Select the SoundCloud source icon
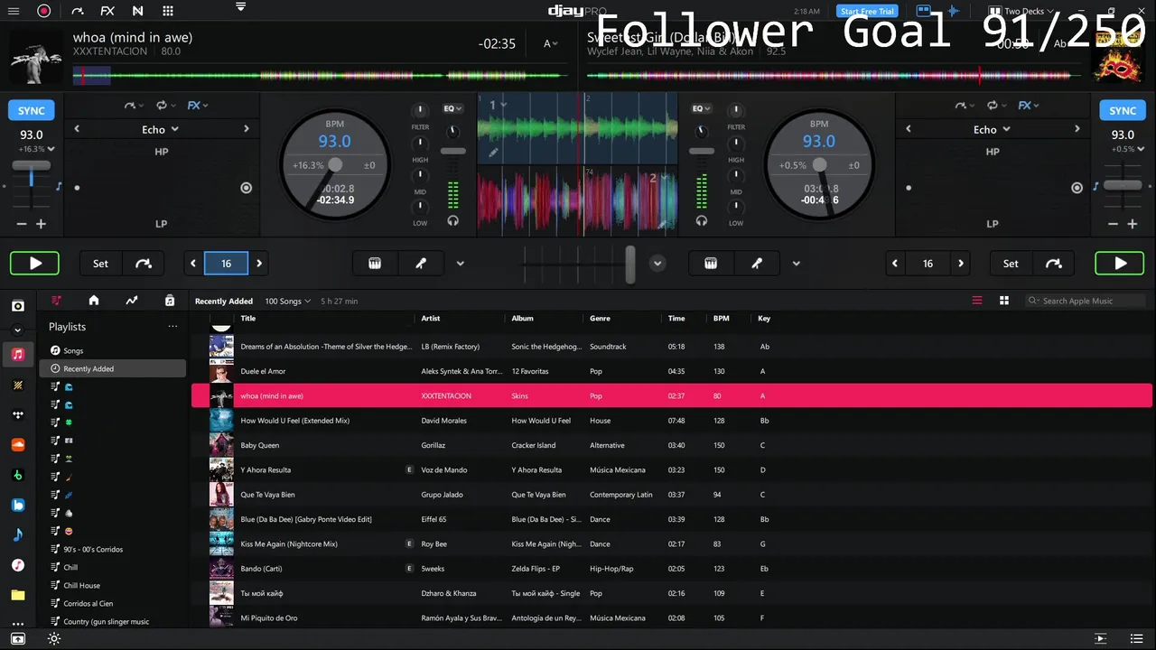 [17, 445]
